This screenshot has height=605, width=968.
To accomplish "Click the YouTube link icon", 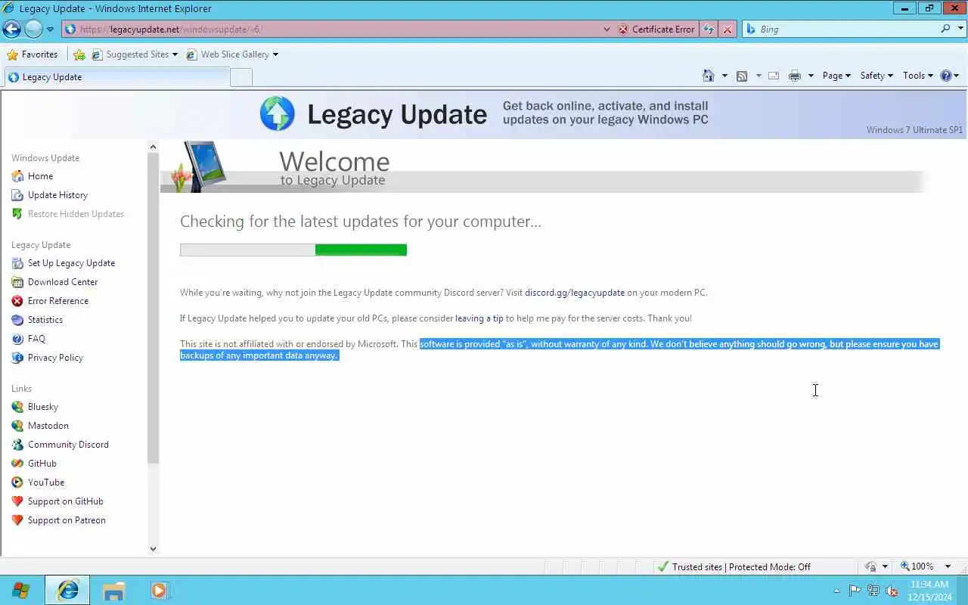I will tap(17, 482).
